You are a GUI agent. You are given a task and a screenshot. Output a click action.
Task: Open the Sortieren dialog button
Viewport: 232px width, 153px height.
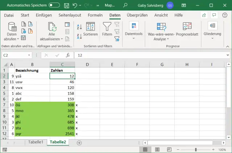pos(90,29)
